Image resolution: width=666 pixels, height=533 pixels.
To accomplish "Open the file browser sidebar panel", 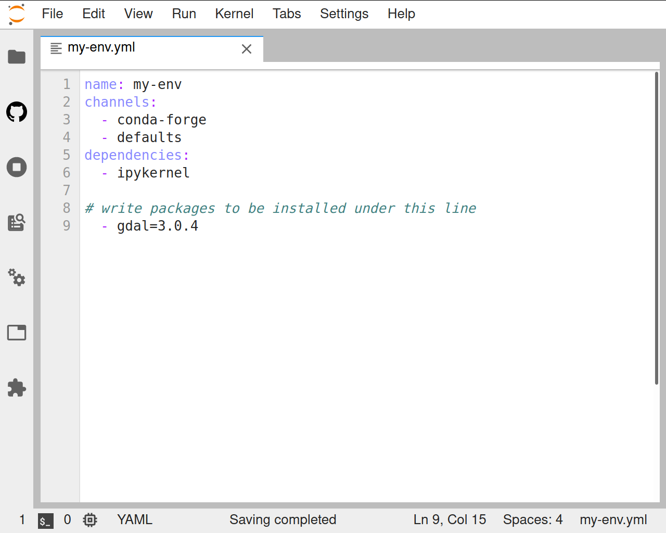I will click(x=17, y=57).
